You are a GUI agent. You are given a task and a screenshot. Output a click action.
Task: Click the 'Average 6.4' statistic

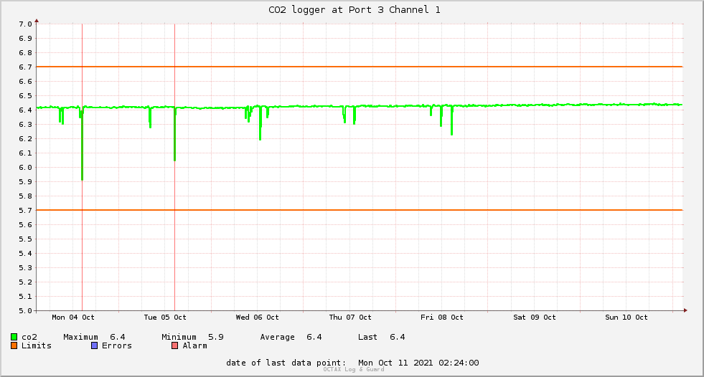[x=291, y=337]
